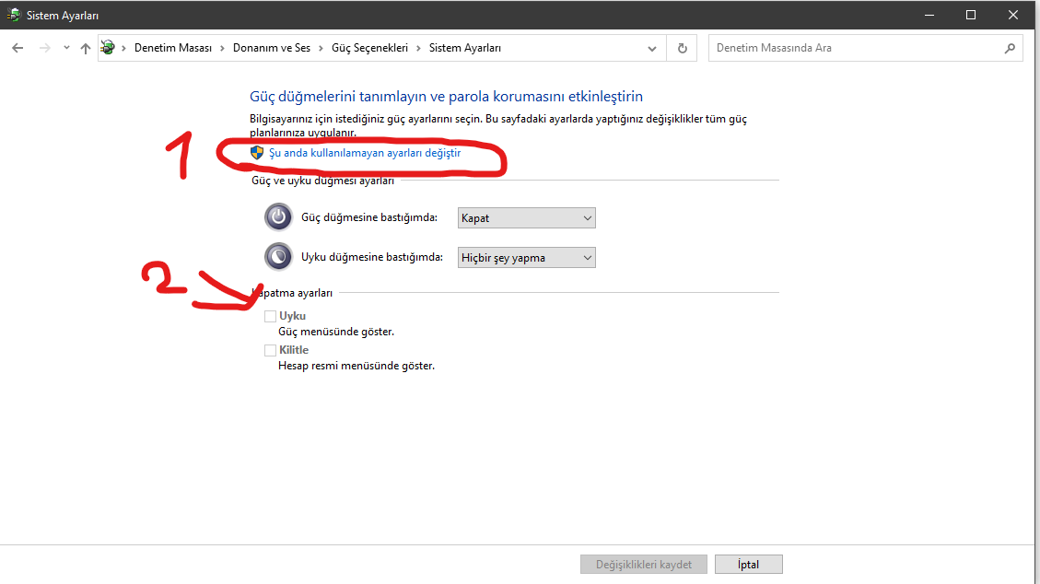Click the Değişiklikleri kaydet button
This screenshot has width=1040, height=584.
[643, 564]
